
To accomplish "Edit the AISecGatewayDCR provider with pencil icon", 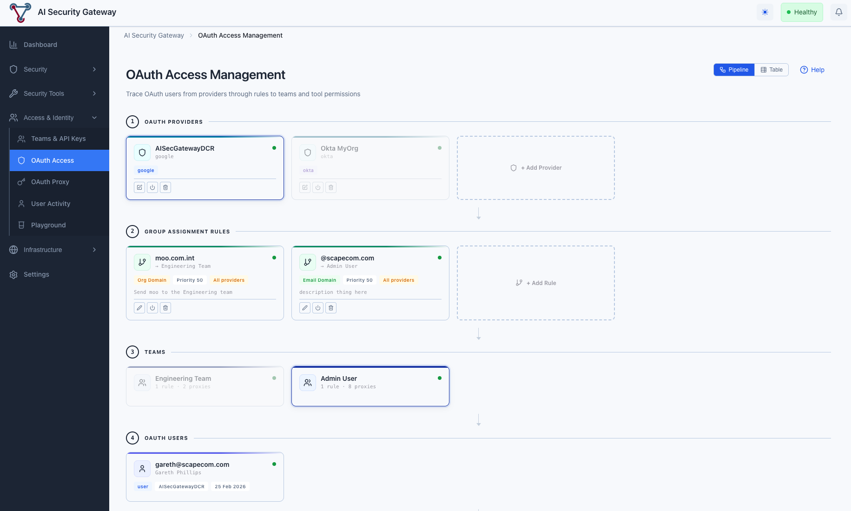I will pos(139,187).
